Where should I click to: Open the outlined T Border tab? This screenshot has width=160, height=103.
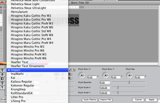pos(2,83)
